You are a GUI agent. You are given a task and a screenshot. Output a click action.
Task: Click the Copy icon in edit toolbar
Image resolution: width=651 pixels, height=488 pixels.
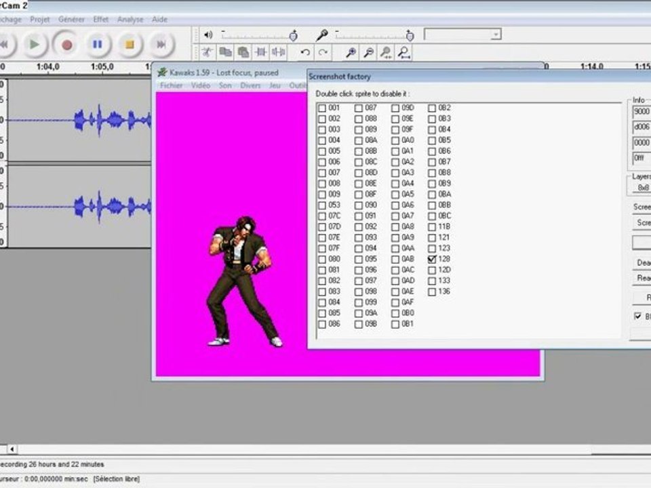pyautogui.click(x=225, y=52)
